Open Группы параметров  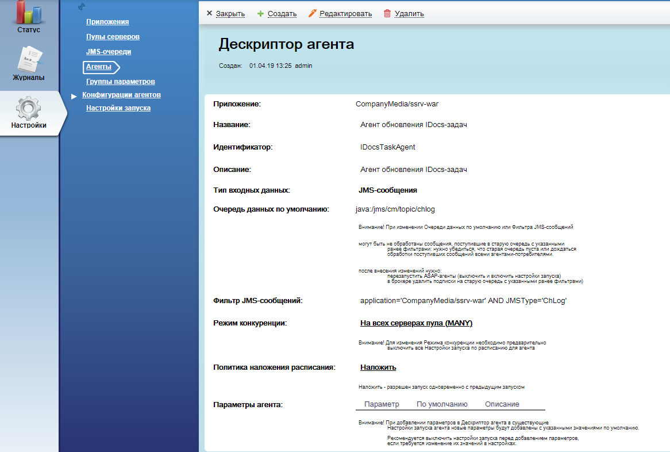(x=121, y=82)
